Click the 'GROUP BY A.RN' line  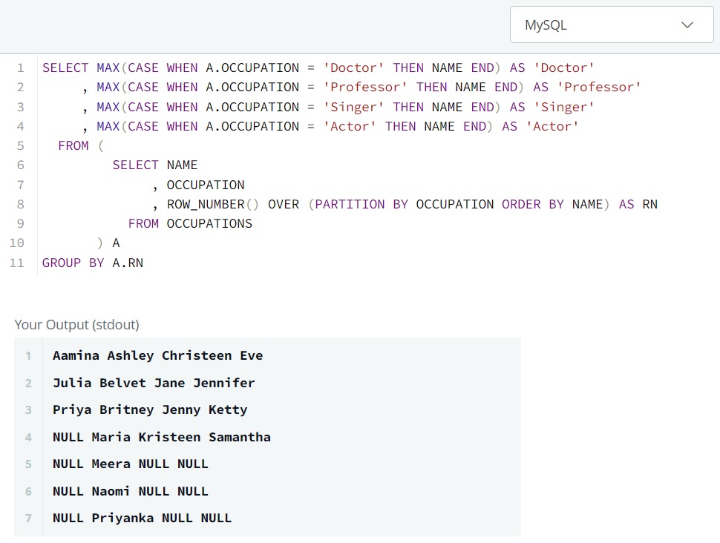[x=93, y=263]
